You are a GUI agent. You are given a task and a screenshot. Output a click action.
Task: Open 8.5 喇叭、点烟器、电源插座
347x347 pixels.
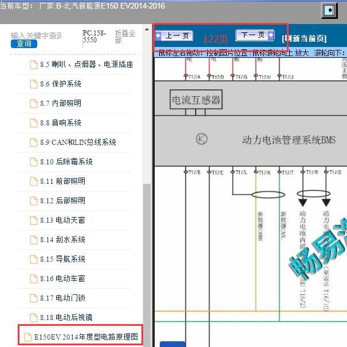(x=86, y=64)
